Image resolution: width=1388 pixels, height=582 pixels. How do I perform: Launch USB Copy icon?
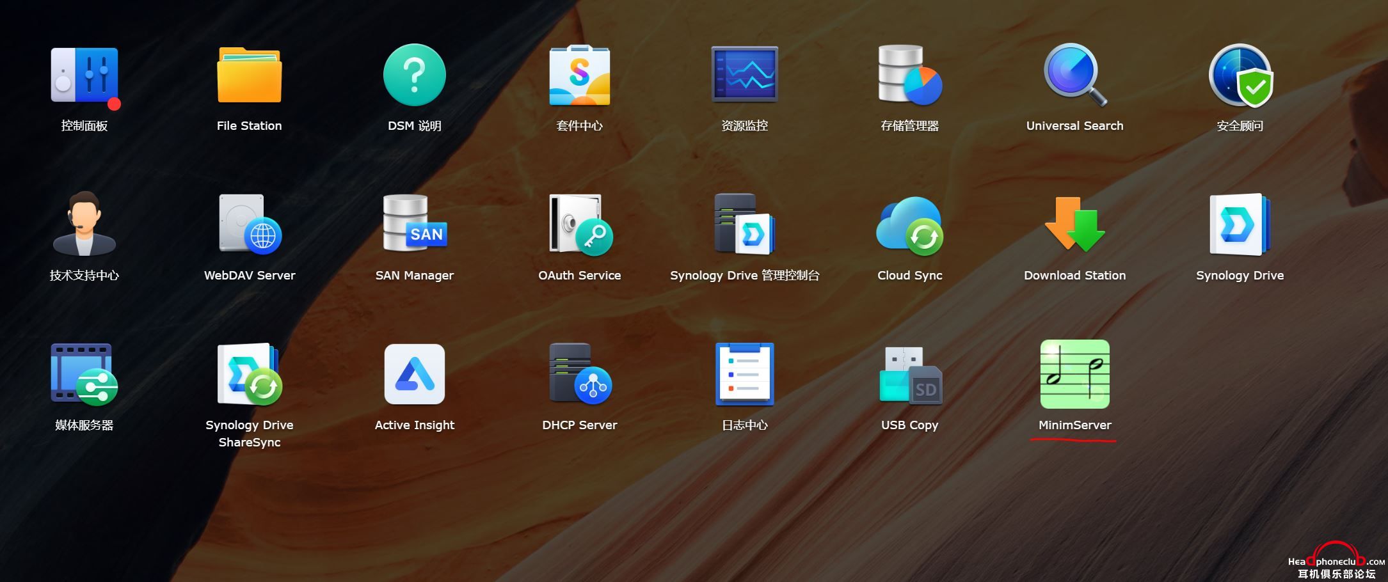pyautogui.click(x=910, y=375)
